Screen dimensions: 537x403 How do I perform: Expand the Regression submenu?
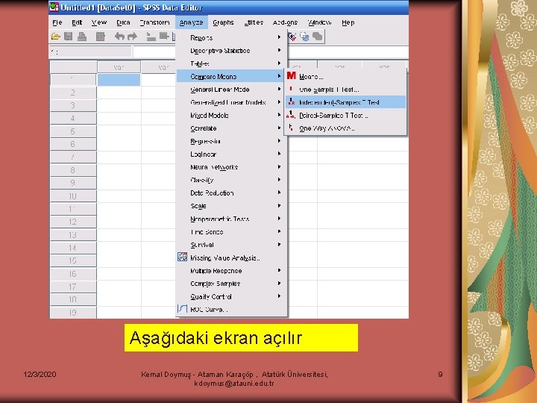pos(231,141)
